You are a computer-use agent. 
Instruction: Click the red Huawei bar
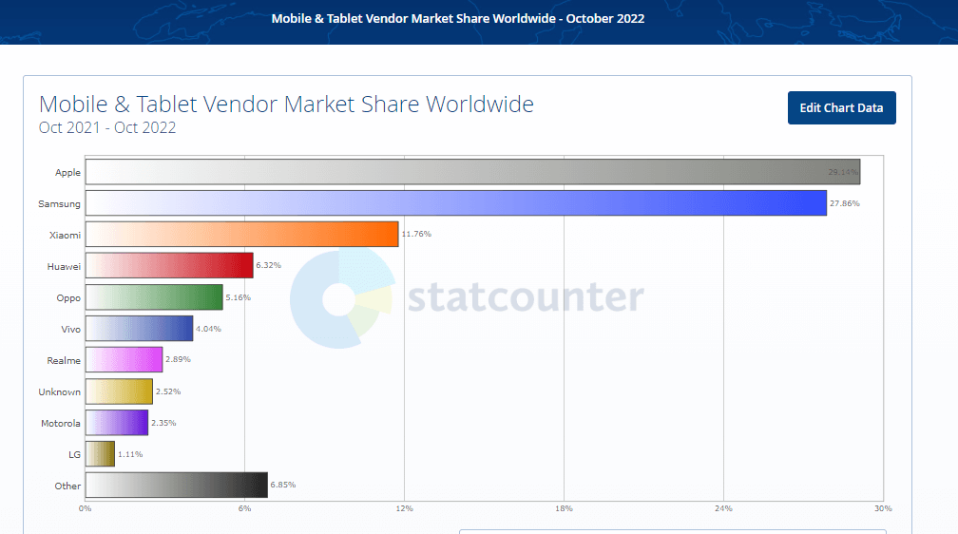[169, 265]
